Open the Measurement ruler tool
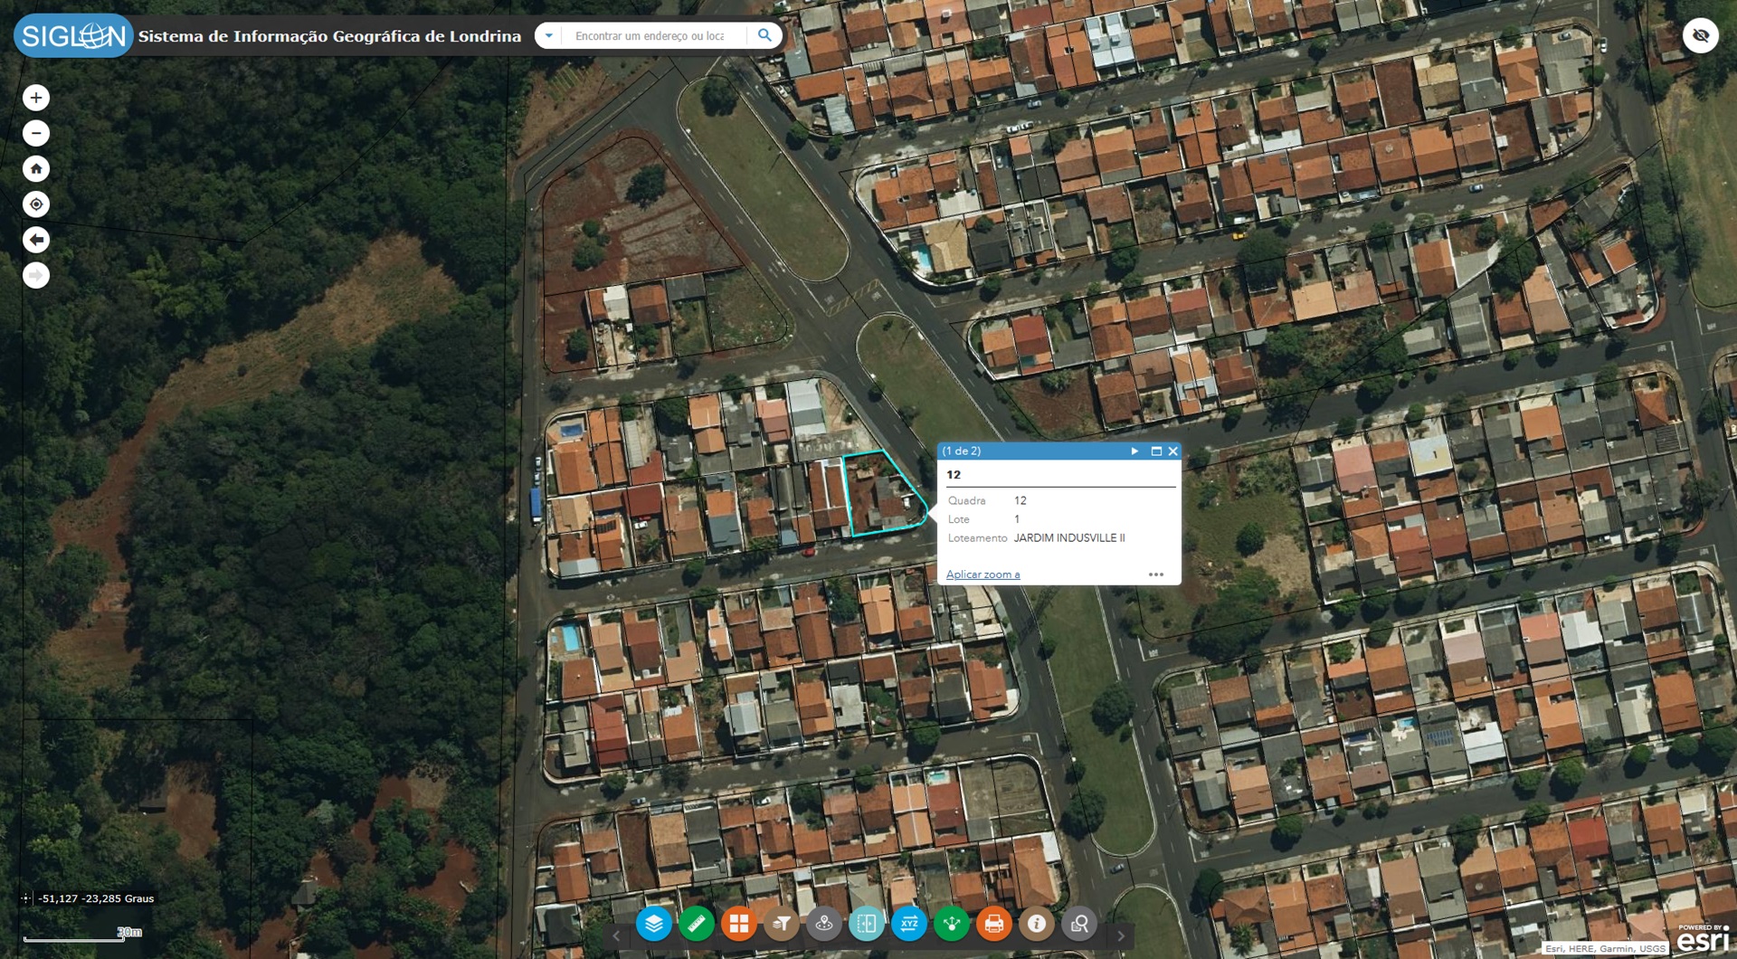Viewport: 1737px width, 959px height. 696,924
